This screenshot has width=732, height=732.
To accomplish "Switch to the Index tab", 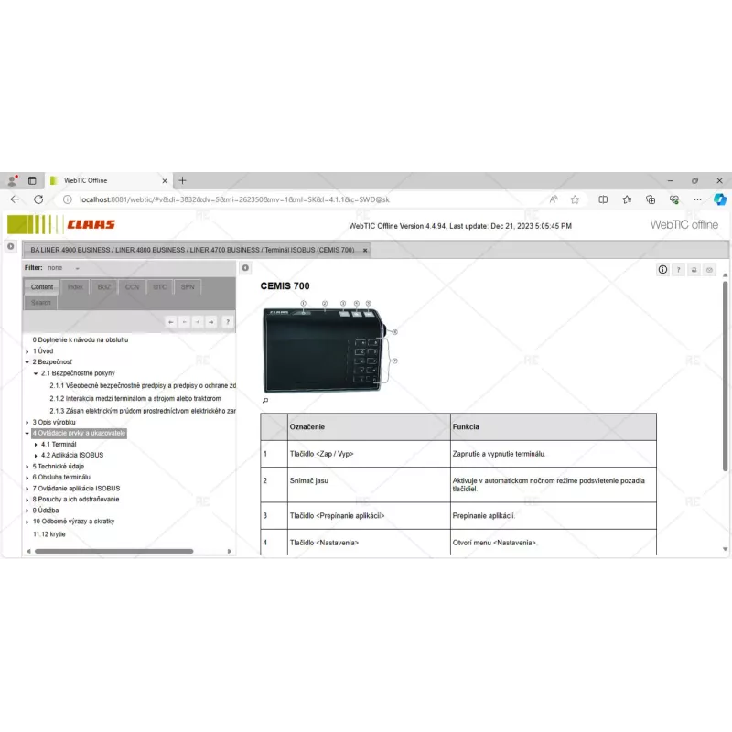I will tap(74, 286).
